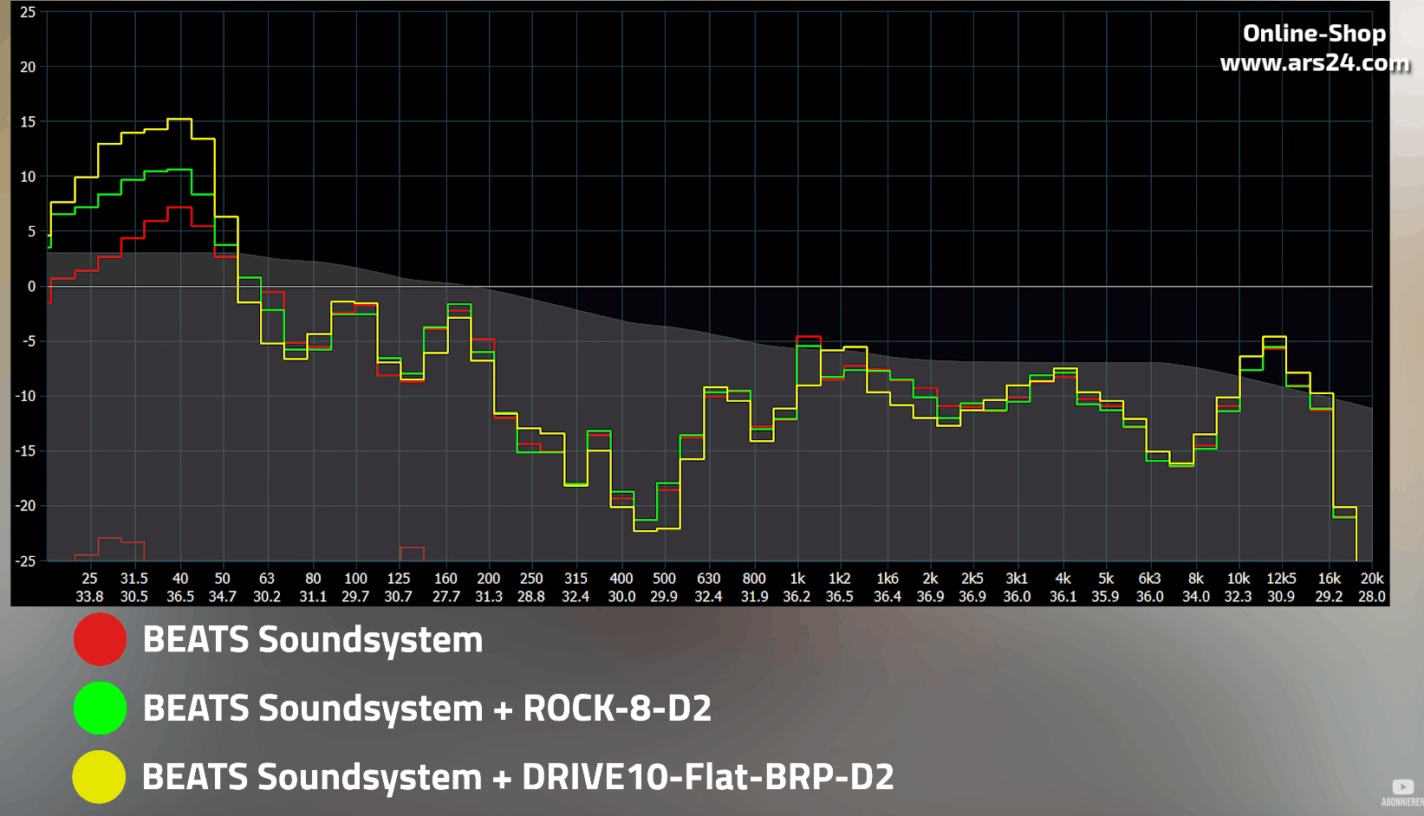Click the "630" frequency band label
Image resolution: width=1424 pixels, height=816 pixels.
708,578
